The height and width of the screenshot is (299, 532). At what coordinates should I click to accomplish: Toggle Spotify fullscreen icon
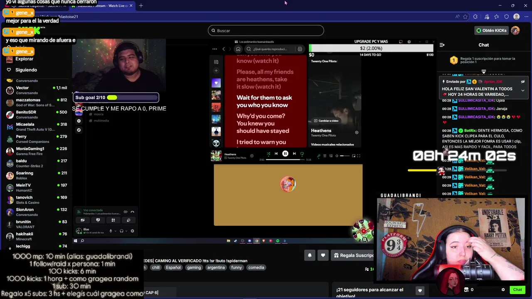[x=359, y=156]
